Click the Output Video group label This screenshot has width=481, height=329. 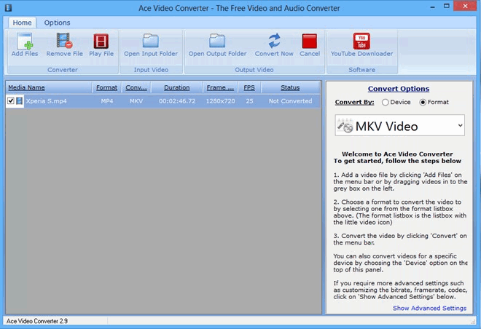click(254, 70)
